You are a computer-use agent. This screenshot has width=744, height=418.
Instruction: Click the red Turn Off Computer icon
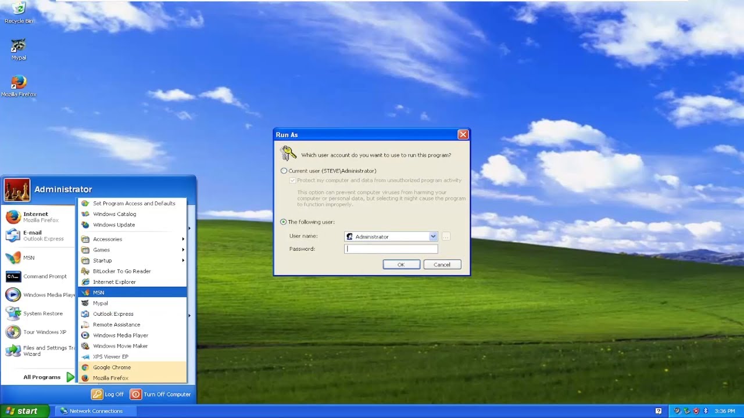click(x=135, y=394)
